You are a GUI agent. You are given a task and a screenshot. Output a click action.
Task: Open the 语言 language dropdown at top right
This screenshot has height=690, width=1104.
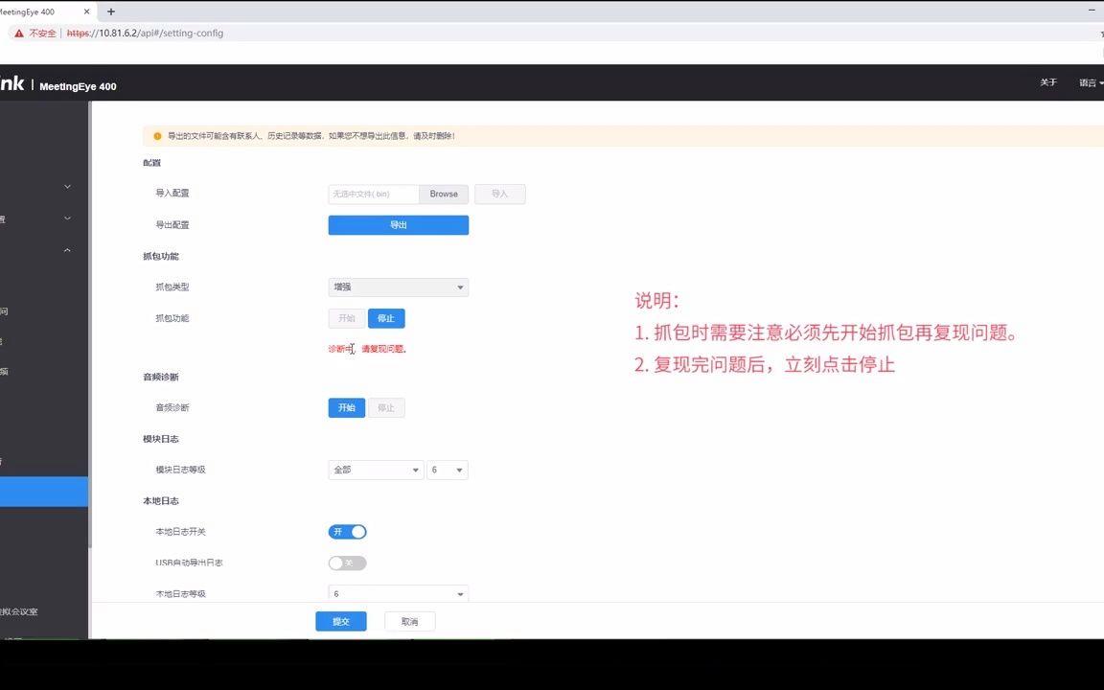pyautogui.click(x=1089, y=82)
